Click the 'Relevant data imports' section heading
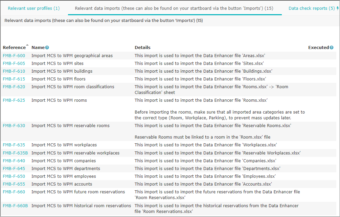340x217 pixels. tap(104, 21)
